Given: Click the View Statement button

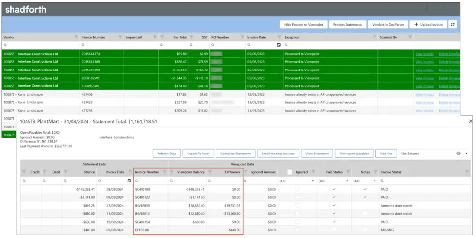Looking at the screenshot, I should (x=317, y=154).
